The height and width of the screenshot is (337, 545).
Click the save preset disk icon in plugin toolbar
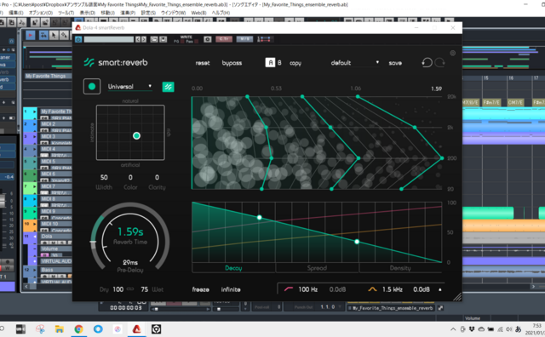[163, 39]
